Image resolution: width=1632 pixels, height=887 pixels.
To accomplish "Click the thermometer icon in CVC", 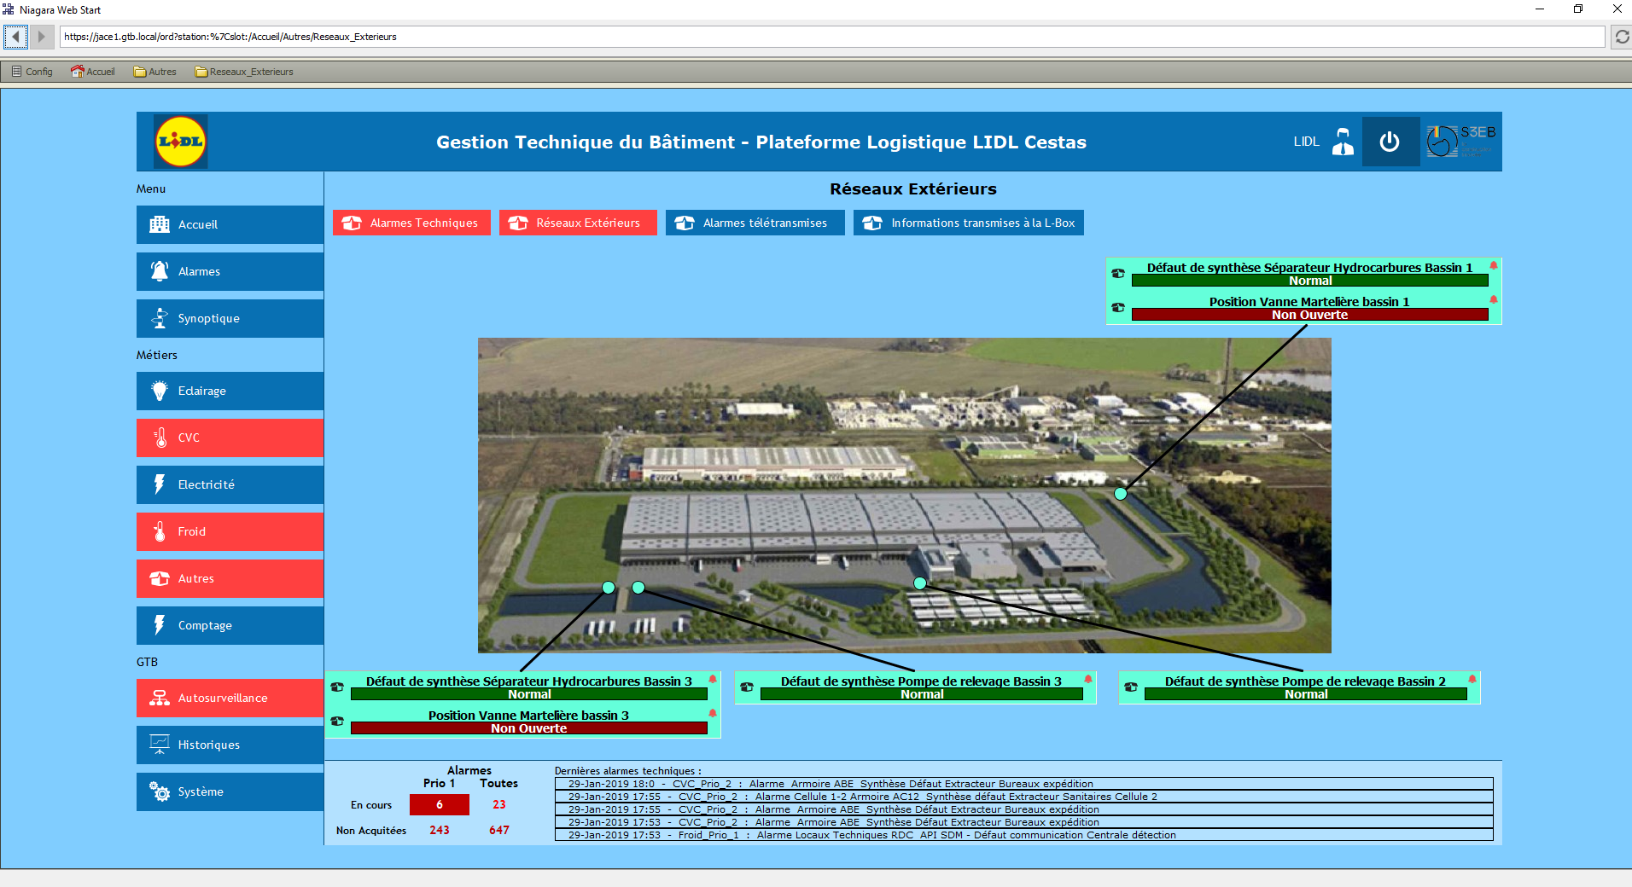I will 160,438.
